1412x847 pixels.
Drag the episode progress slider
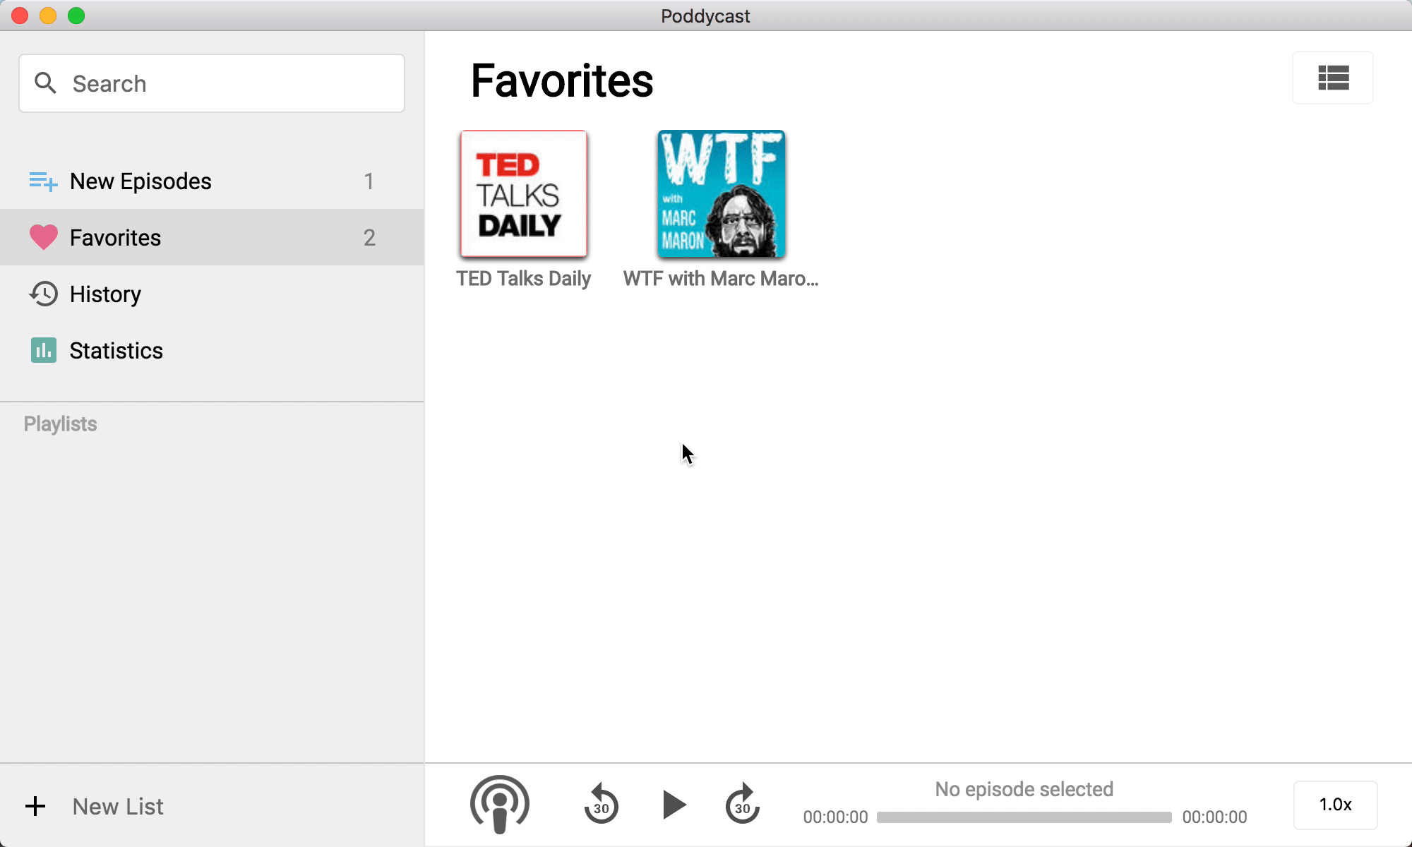pyautogui.click(x=1023, y=818)
